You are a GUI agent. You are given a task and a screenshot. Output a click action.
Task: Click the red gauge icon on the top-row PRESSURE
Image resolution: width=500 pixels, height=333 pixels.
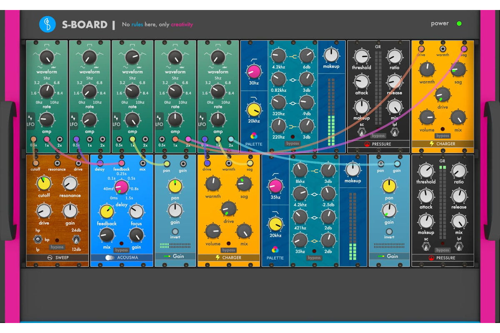[x=367, y=144]
